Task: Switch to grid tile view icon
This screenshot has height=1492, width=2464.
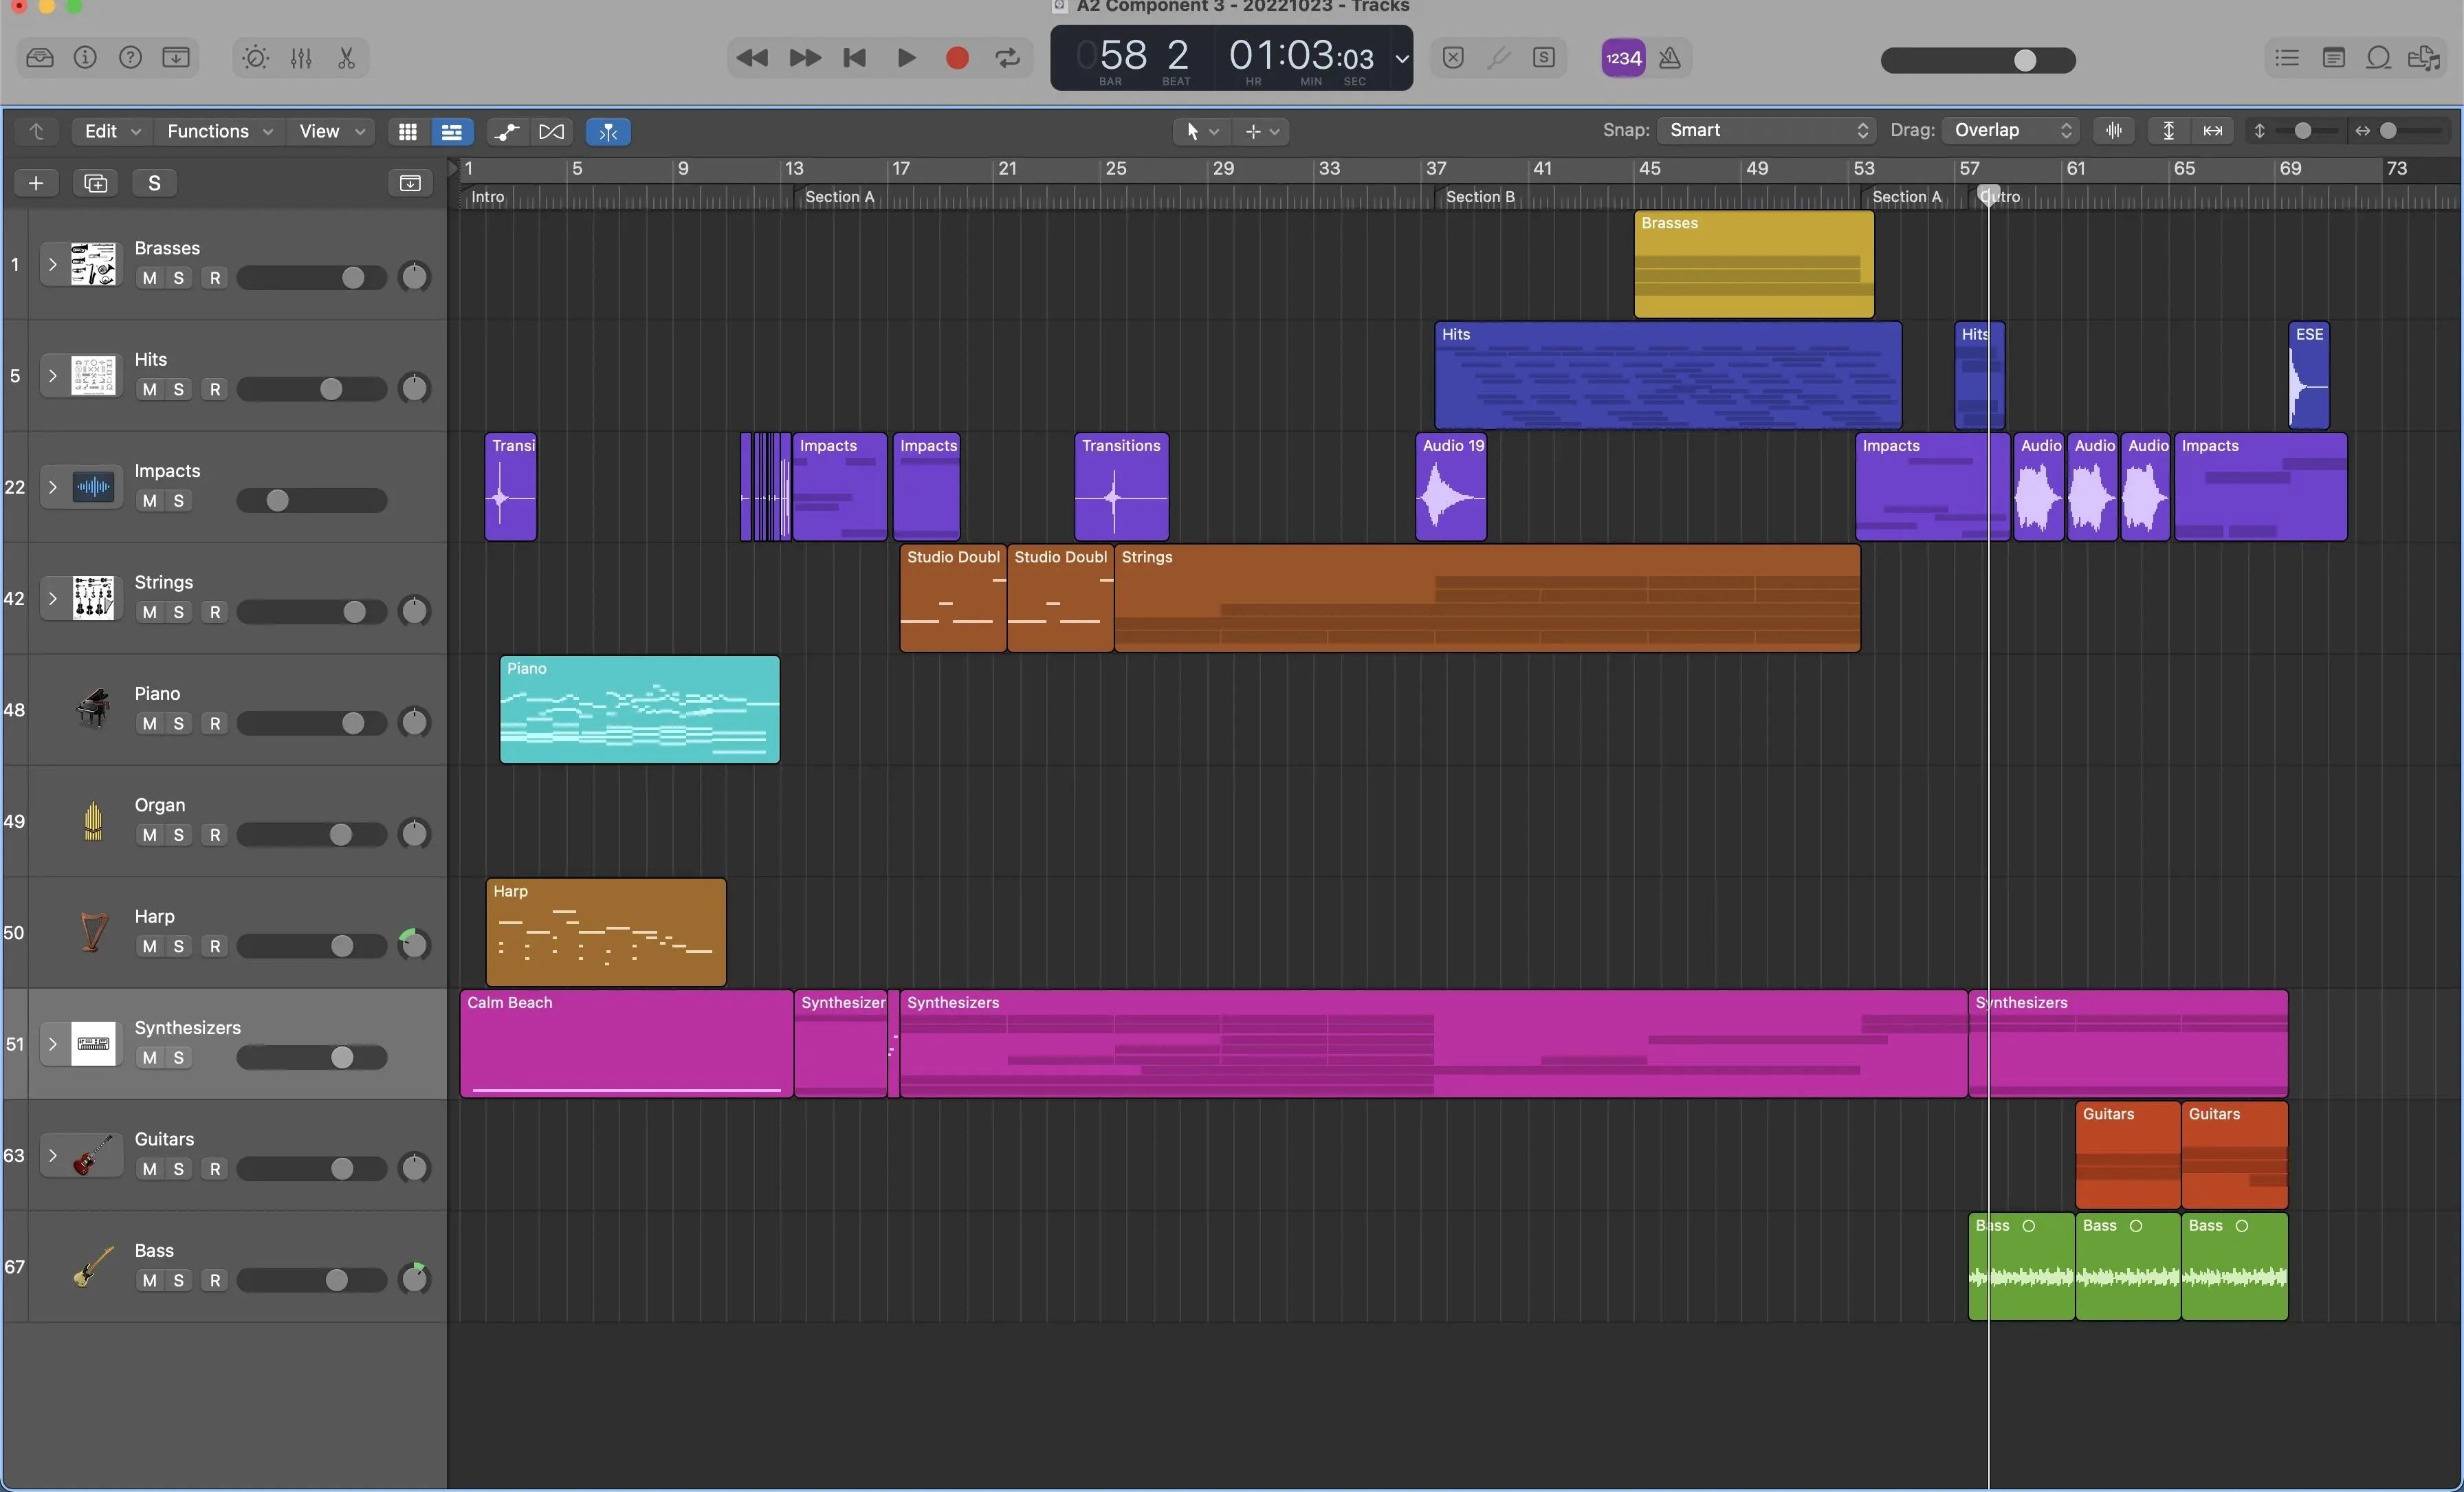Action: pyautogui.click(x=407, y=131)
